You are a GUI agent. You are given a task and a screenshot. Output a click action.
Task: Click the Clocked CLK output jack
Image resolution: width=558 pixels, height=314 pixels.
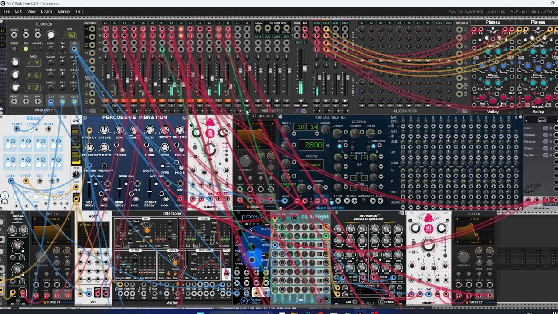pos(74,49)
